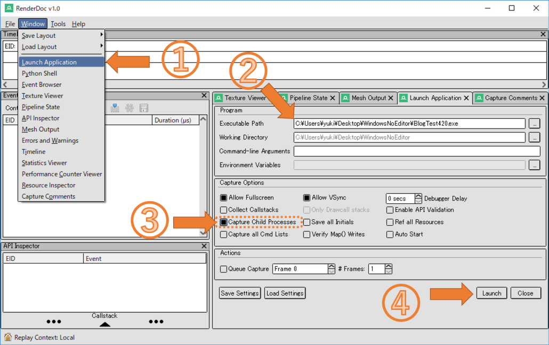Click the Executable Path field
Viewport: 549px width, 345px height.
click(x=409, y=124)
